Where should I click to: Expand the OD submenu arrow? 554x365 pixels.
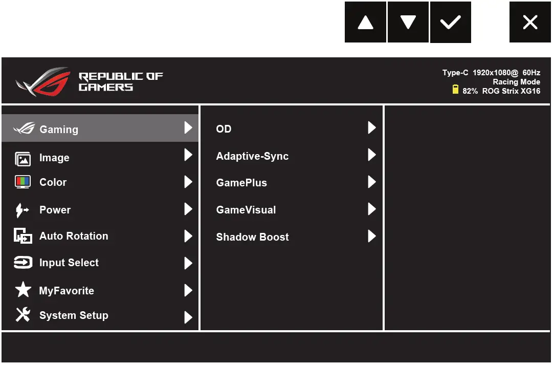point(372,128)
